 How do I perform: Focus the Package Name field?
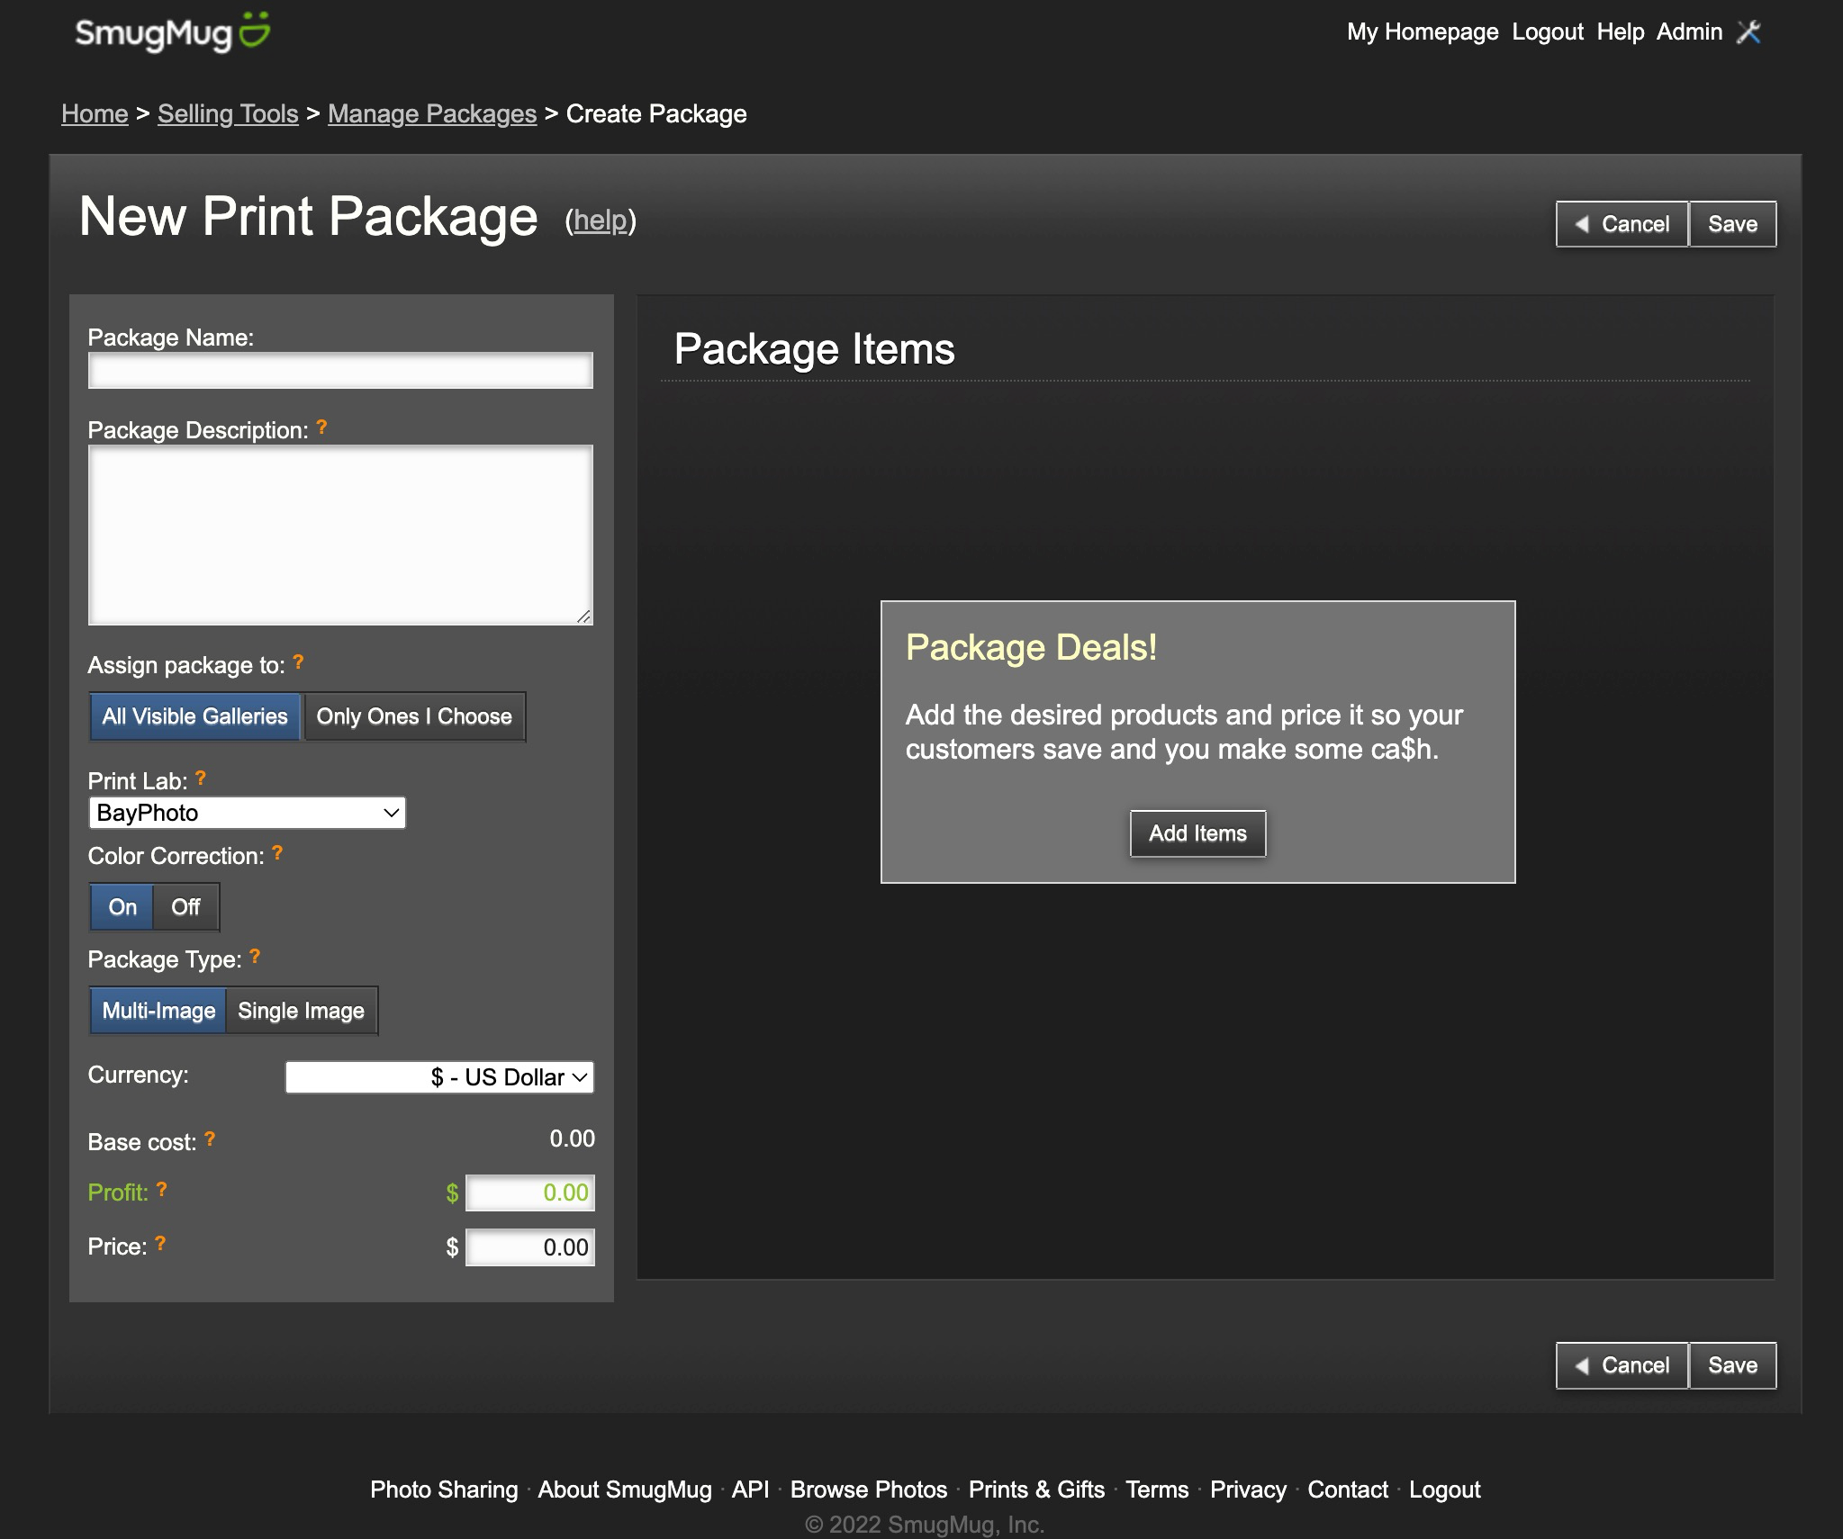click(340, 371)
